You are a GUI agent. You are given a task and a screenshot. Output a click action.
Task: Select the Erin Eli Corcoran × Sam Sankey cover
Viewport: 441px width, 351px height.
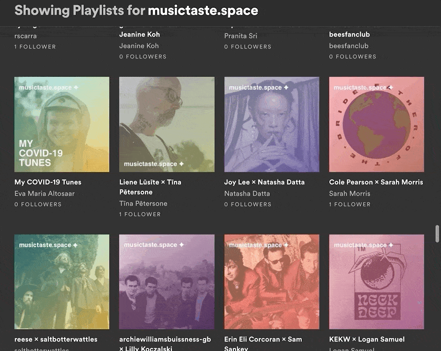(x=271, y=282)
